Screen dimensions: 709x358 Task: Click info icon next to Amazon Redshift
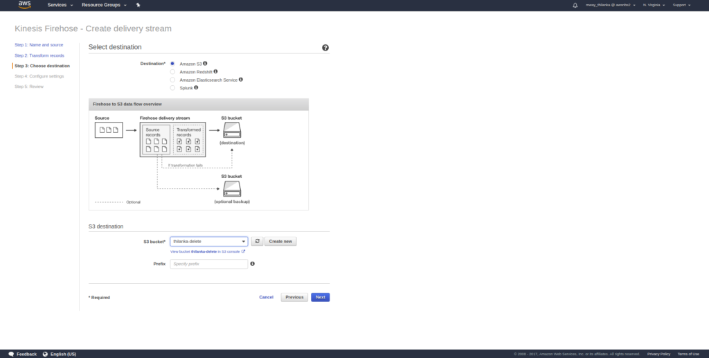(215, 71)
